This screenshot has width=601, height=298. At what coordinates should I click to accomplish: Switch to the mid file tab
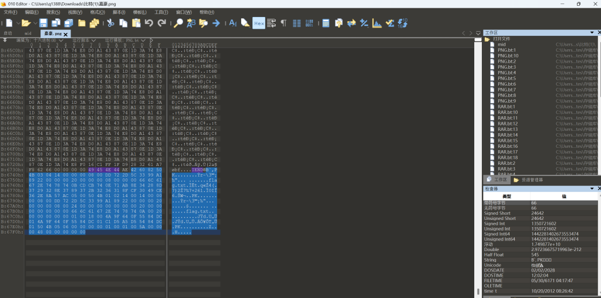coord(28,33)
